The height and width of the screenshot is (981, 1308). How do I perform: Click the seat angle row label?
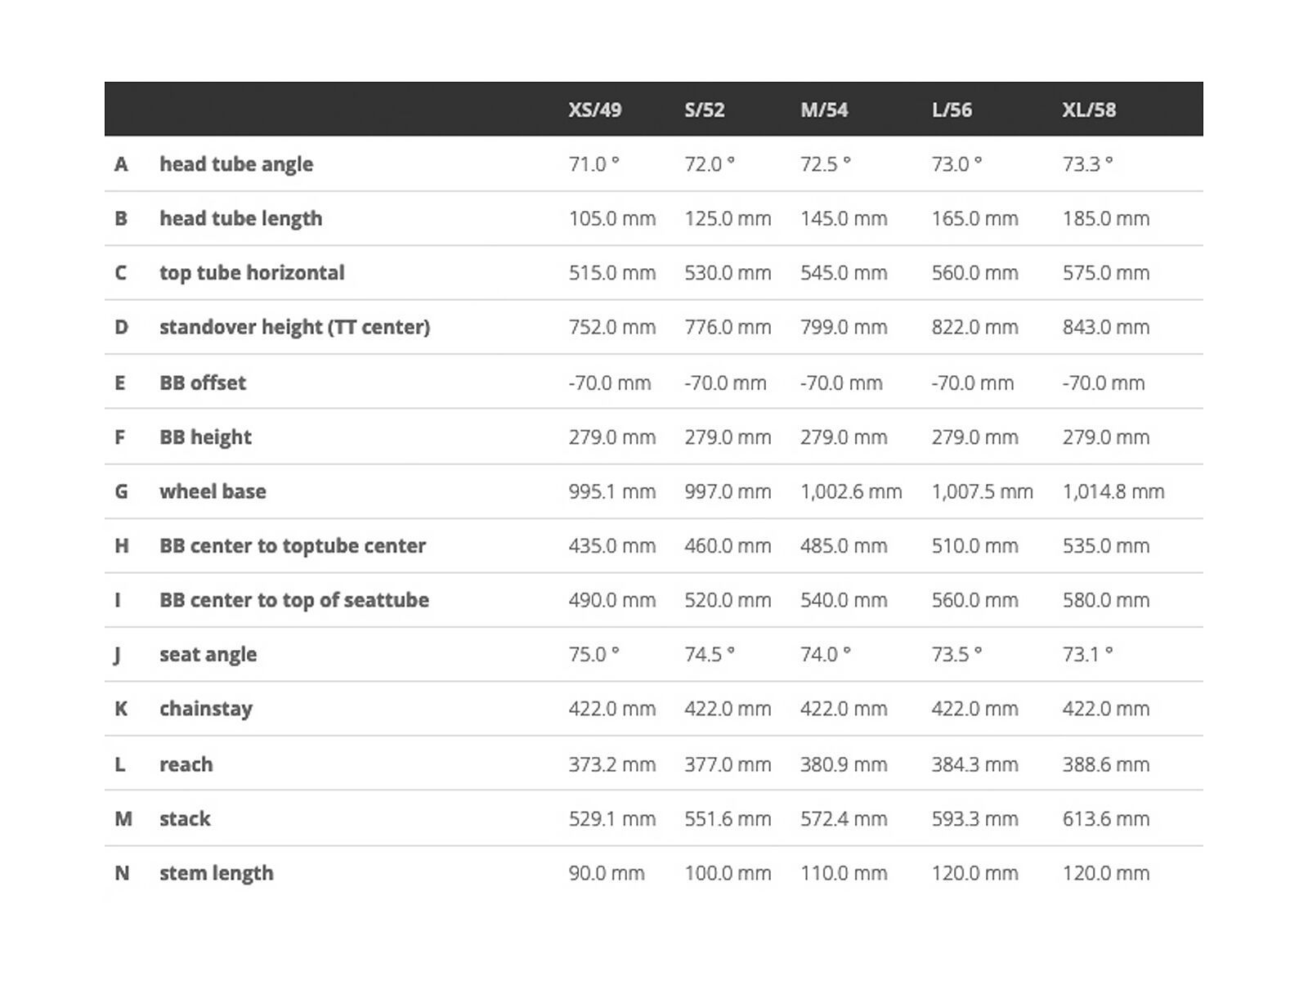click(208, 655)
